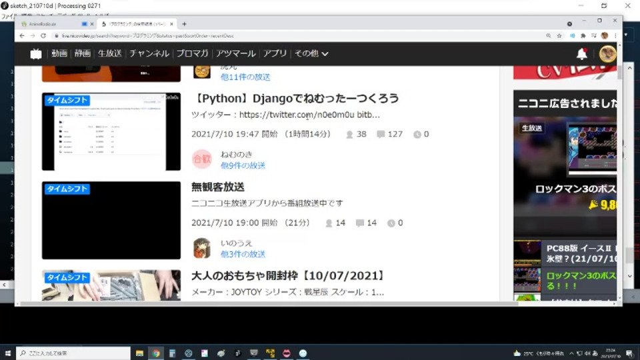The image size is (640, 360).
Task: Open 【Python】Djangoでねむったーつくろう broadcast title
Action: 295,99
